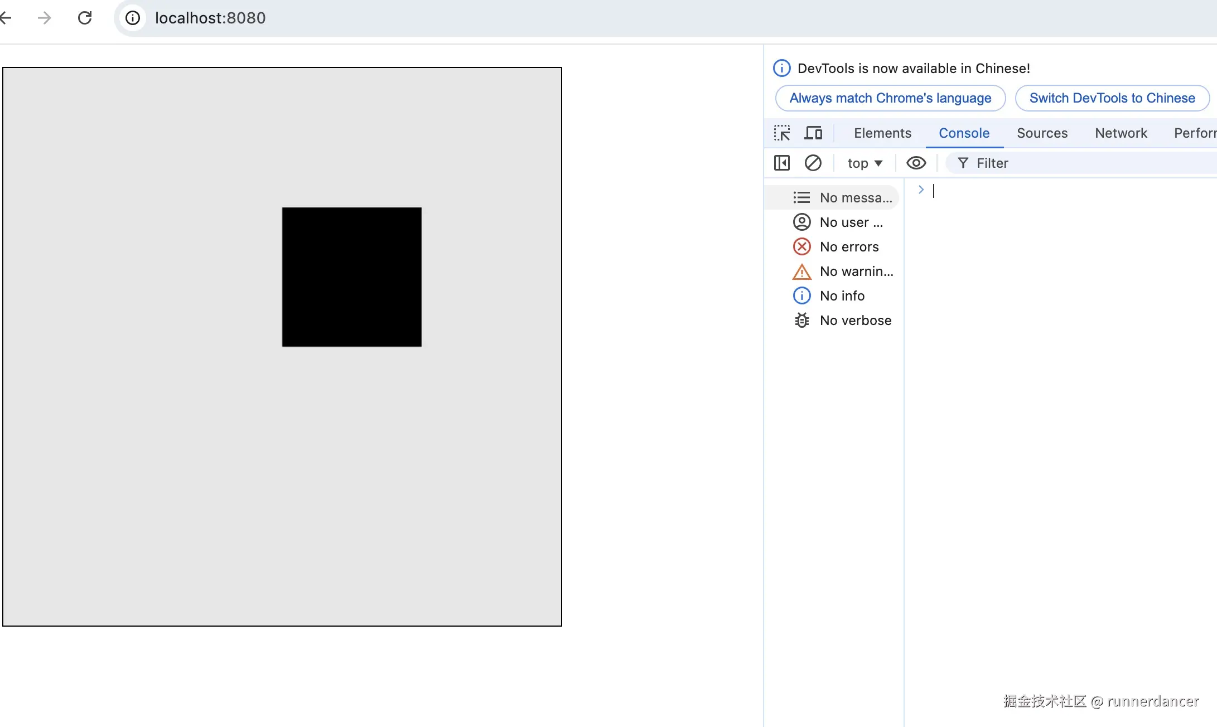Switch to the Network tab
Viewport: 1217px width, 727px height.
1121,133
